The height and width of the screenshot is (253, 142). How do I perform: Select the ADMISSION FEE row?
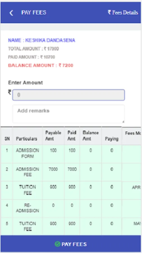click(71, 172)
